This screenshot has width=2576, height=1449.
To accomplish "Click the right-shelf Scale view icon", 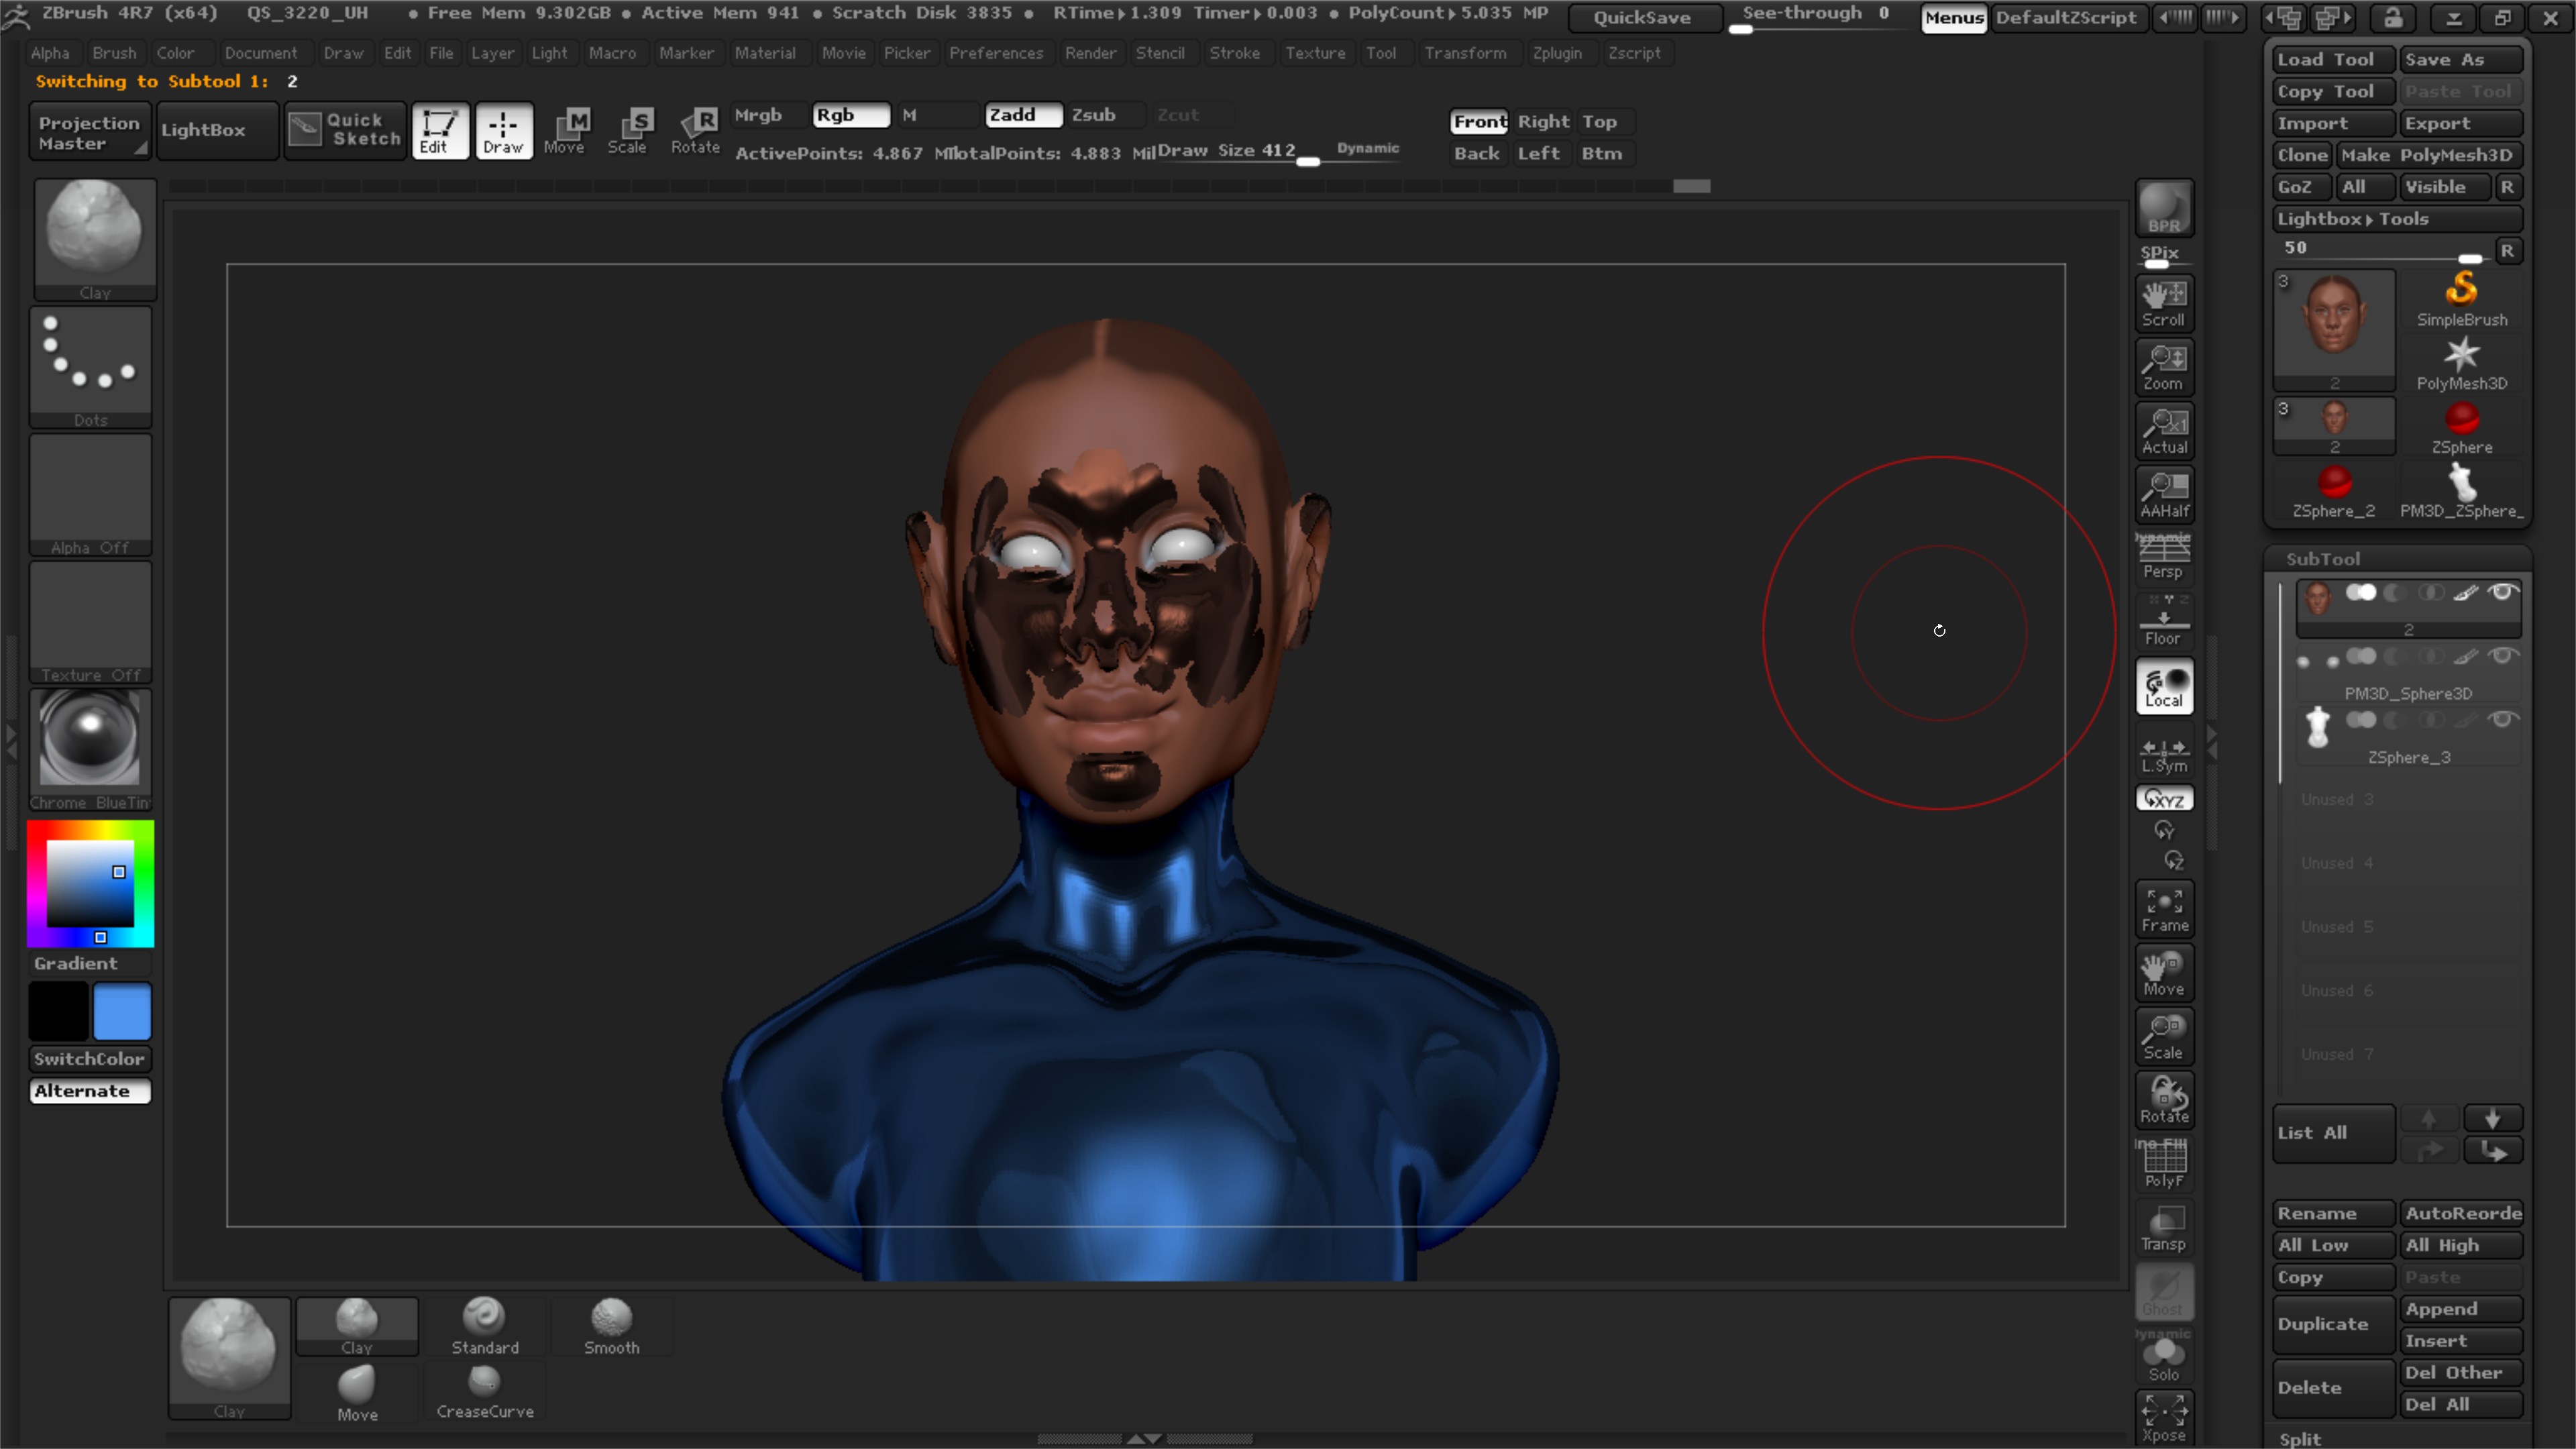I will [2164, 1037].
